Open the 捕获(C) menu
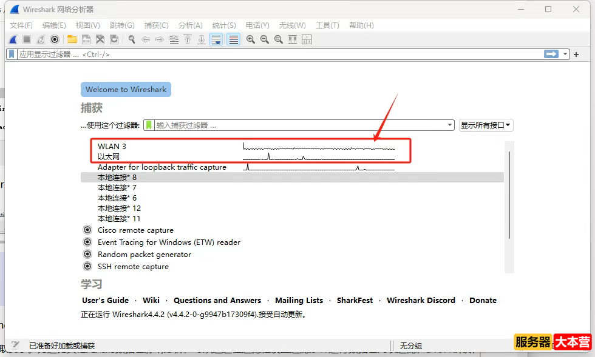 pos(156,25)
